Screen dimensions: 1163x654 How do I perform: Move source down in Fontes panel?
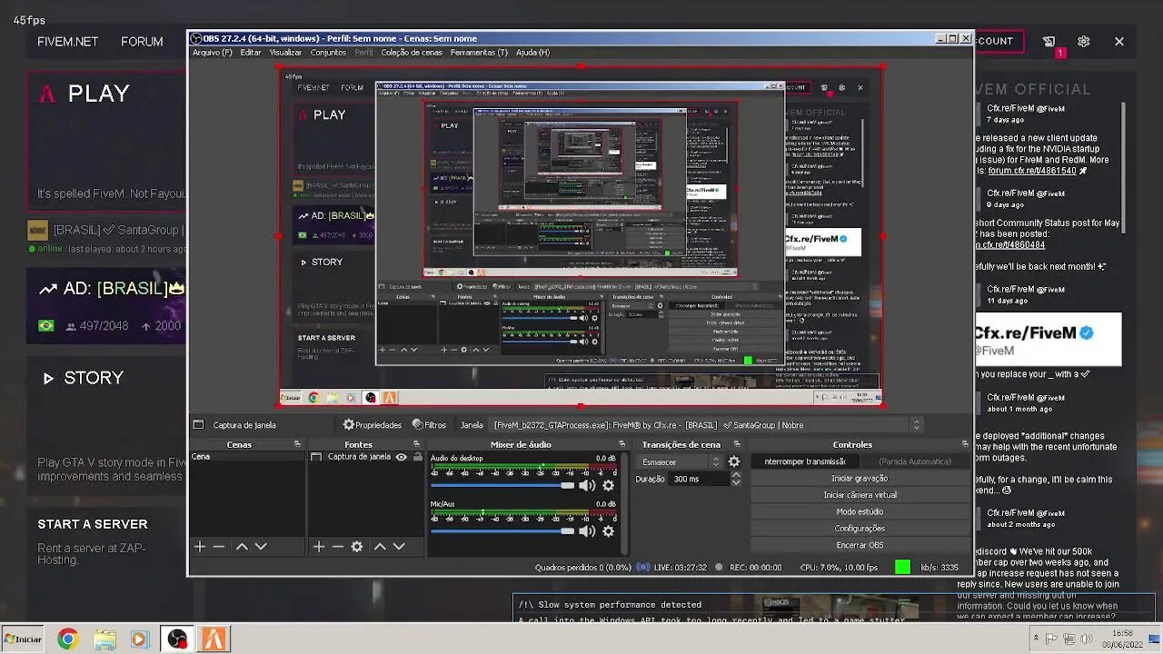pyautogui.click(x=398, y=546)
